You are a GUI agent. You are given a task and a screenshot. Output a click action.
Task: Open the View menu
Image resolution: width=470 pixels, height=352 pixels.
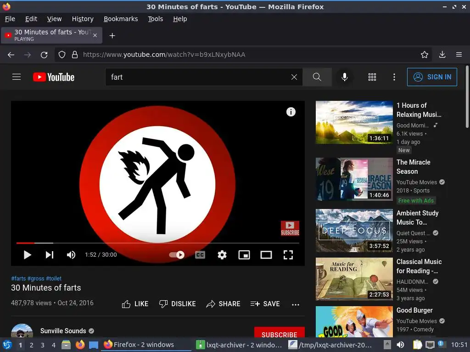[54, 19]
